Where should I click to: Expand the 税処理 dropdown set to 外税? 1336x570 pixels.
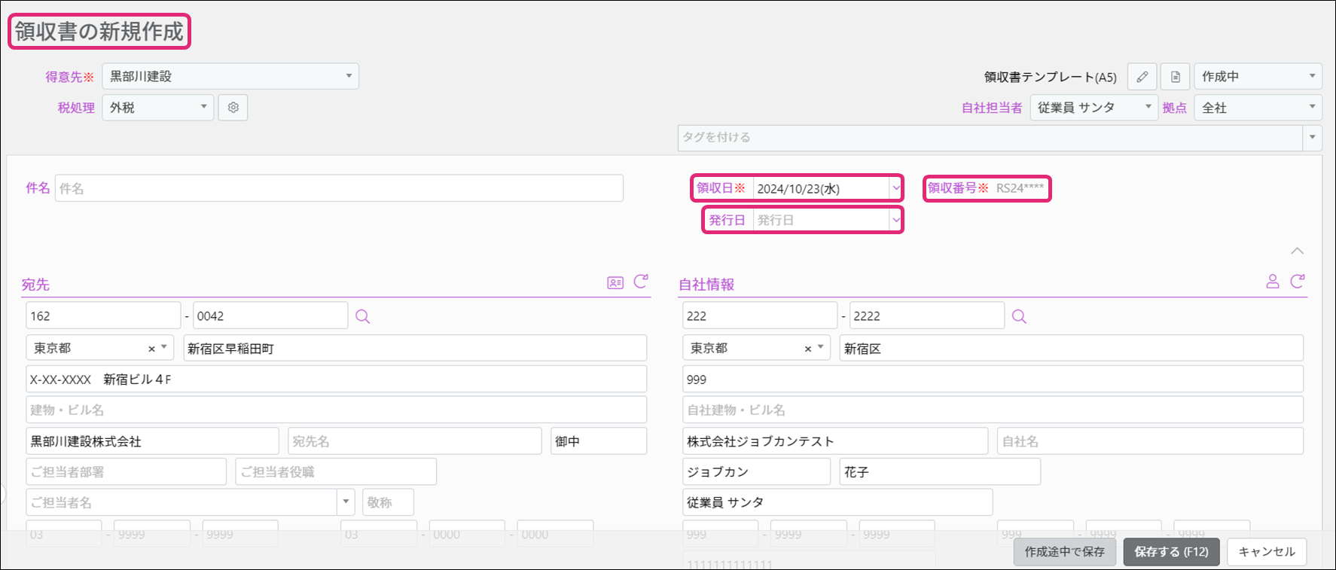tap(157, 108)
